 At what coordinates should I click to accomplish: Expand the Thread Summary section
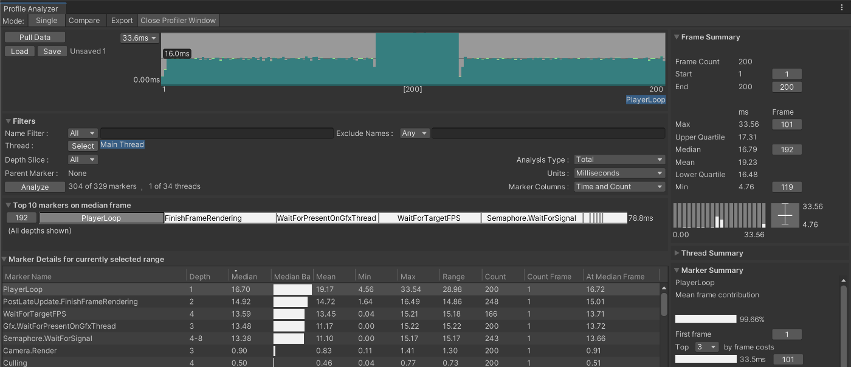677,253
